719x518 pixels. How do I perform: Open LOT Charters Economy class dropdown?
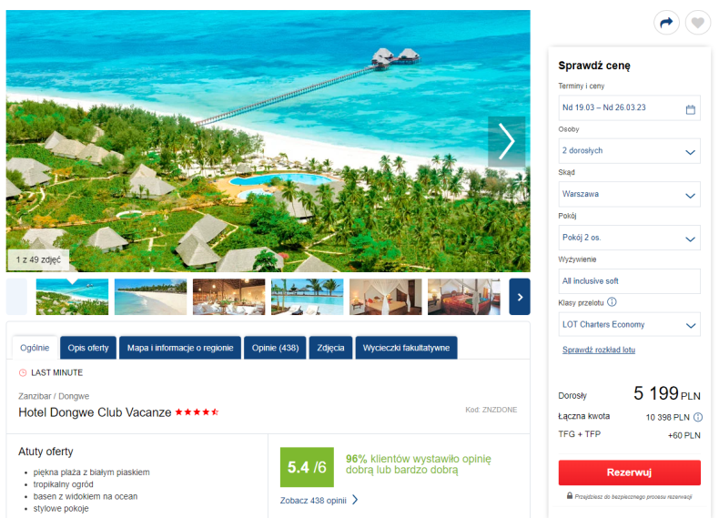coord(629,324)
